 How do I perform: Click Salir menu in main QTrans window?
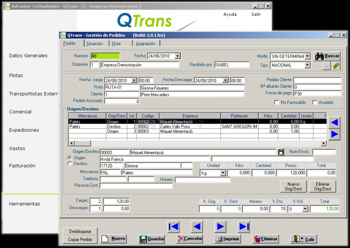(256, 14)
